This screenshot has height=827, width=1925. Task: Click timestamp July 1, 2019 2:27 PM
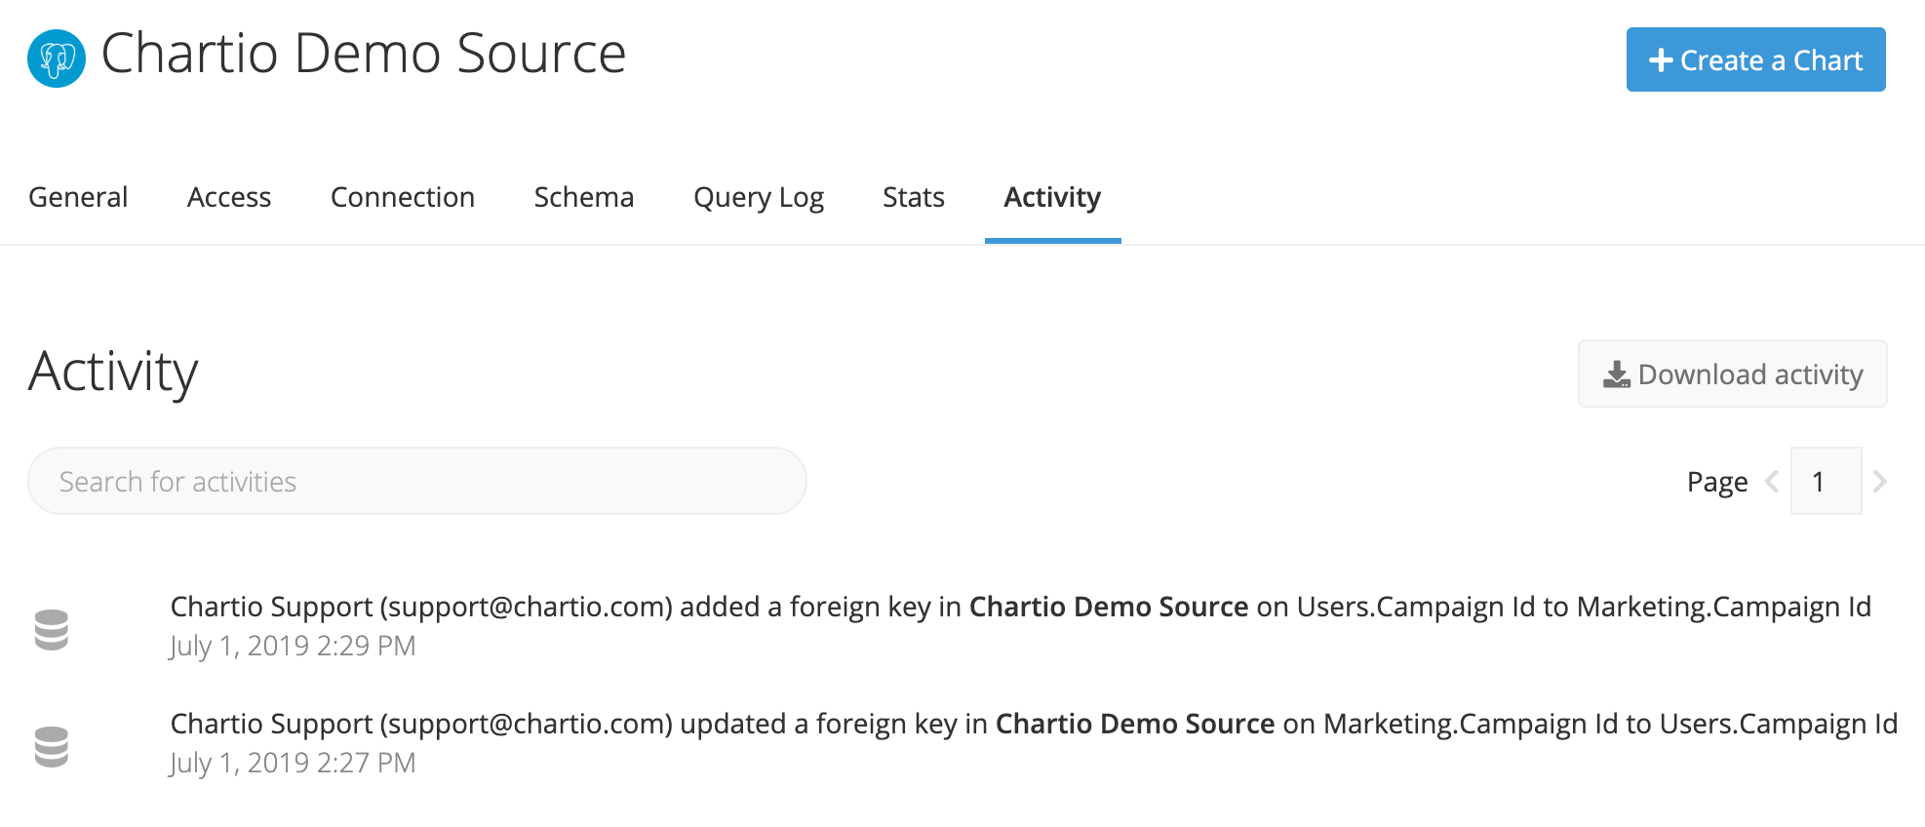[x=293, y=764]
